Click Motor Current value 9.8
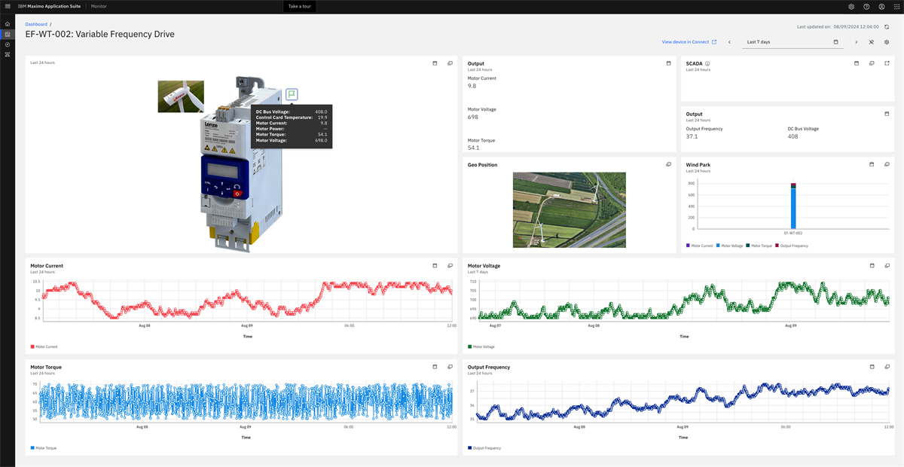 coord(472,86)
